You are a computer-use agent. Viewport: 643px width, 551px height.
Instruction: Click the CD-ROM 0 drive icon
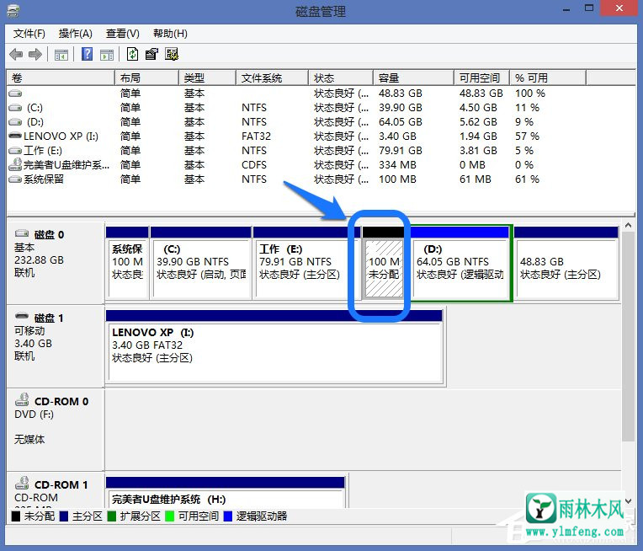(x=22, y=399)
